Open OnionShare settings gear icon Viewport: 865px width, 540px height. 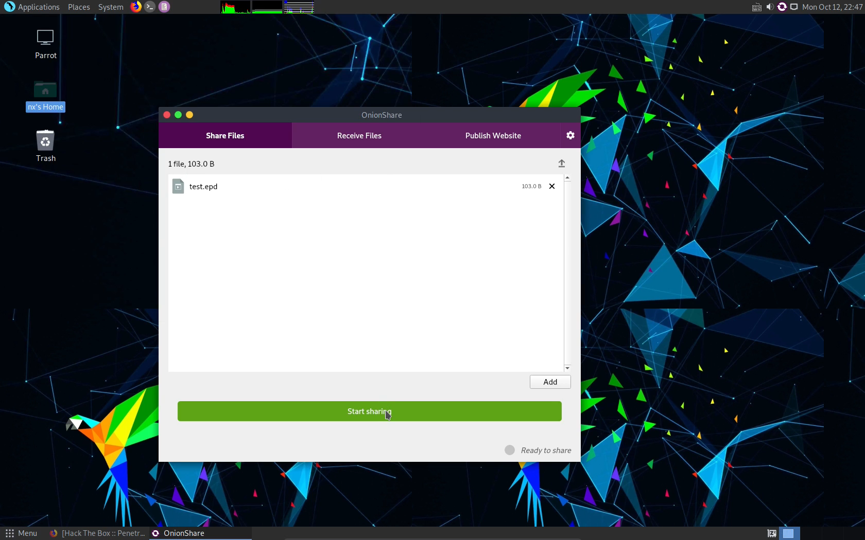pos(570,135)
